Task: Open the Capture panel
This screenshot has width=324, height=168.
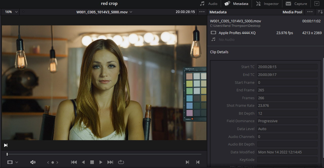Action: tap(296, 4)
